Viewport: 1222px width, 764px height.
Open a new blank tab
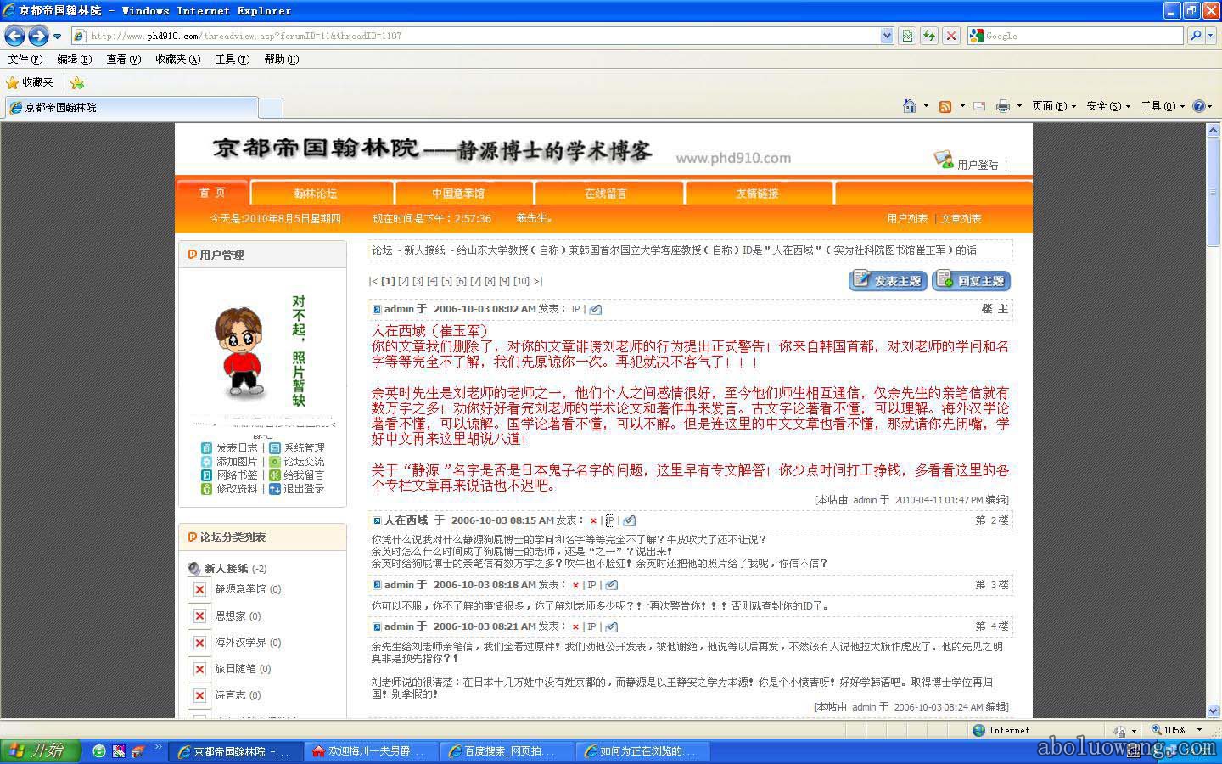tap(270, 108)
